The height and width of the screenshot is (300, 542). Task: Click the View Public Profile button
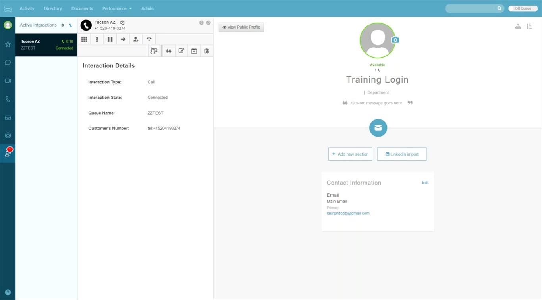pyautogui.click(x=241, y=27)
